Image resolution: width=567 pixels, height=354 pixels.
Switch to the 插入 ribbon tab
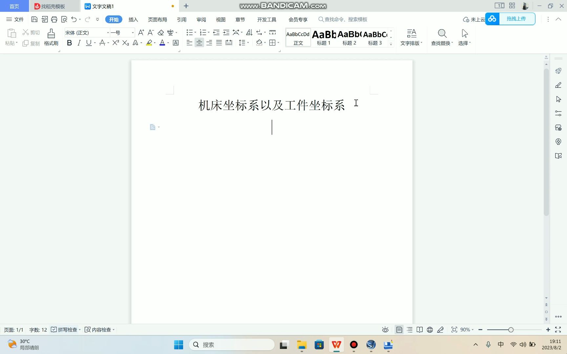(x=133, y=19)
